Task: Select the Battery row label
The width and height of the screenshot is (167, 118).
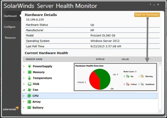Action: pyautogui.click(x=38, y=108)
